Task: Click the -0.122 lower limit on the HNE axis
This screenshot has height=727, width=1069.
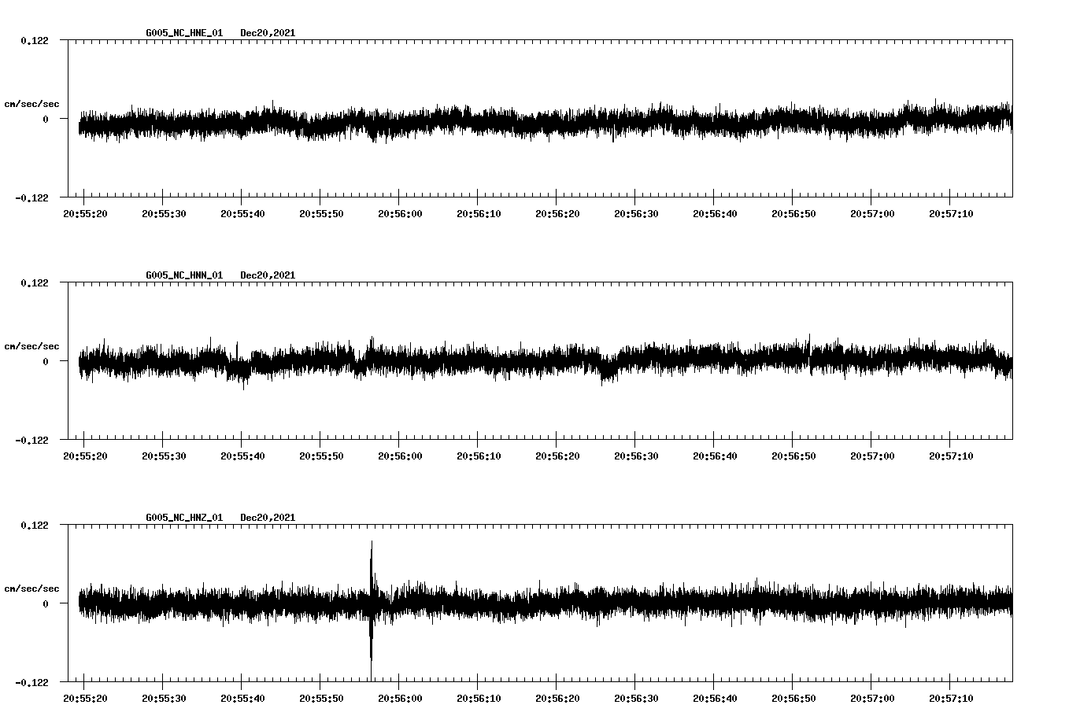Action: click(x=31, y=197)
